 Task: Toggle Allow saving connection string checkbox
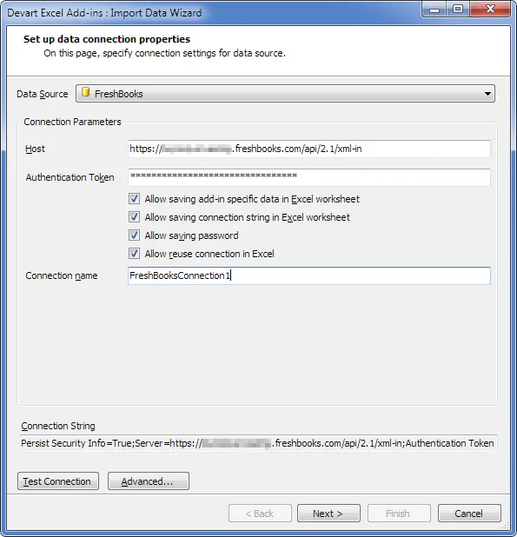coord(134,217)
